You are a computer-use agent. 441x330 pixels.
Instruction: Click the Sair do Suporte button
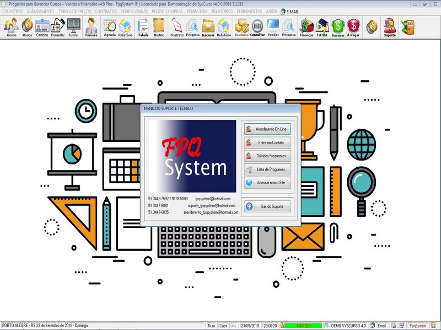[267, 206]
